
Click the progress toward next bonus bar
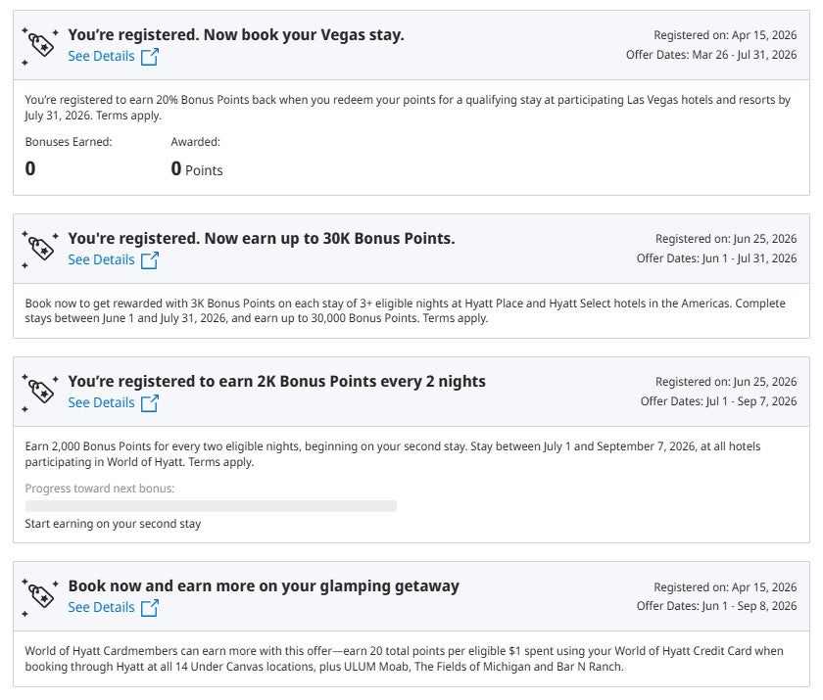[211, 506]
